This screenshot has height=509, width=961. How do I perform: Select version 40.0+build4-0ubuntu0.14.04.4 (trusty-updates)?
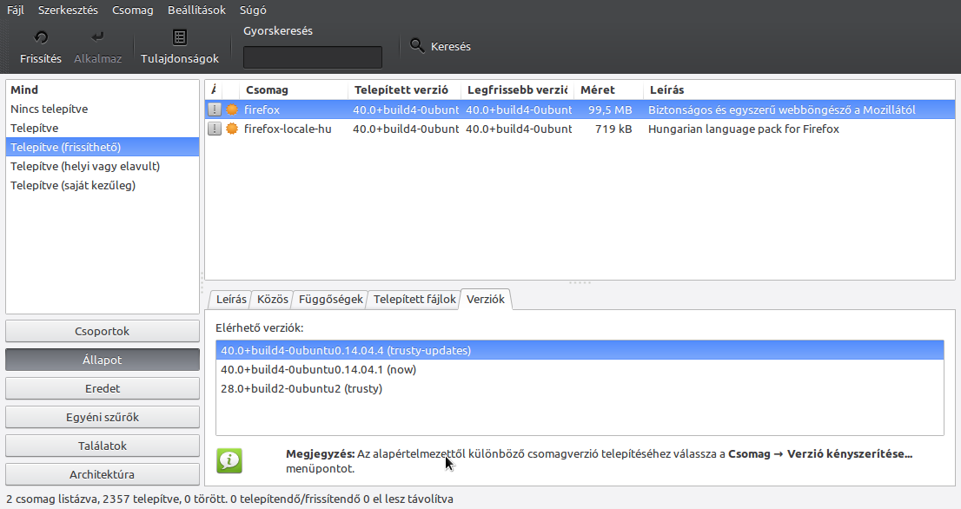(x=580, y=350)
